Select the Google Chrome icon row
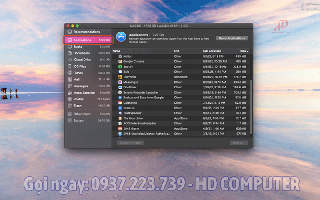The width and height of the screenshot is (320, 200). click(x=120, y=62)
